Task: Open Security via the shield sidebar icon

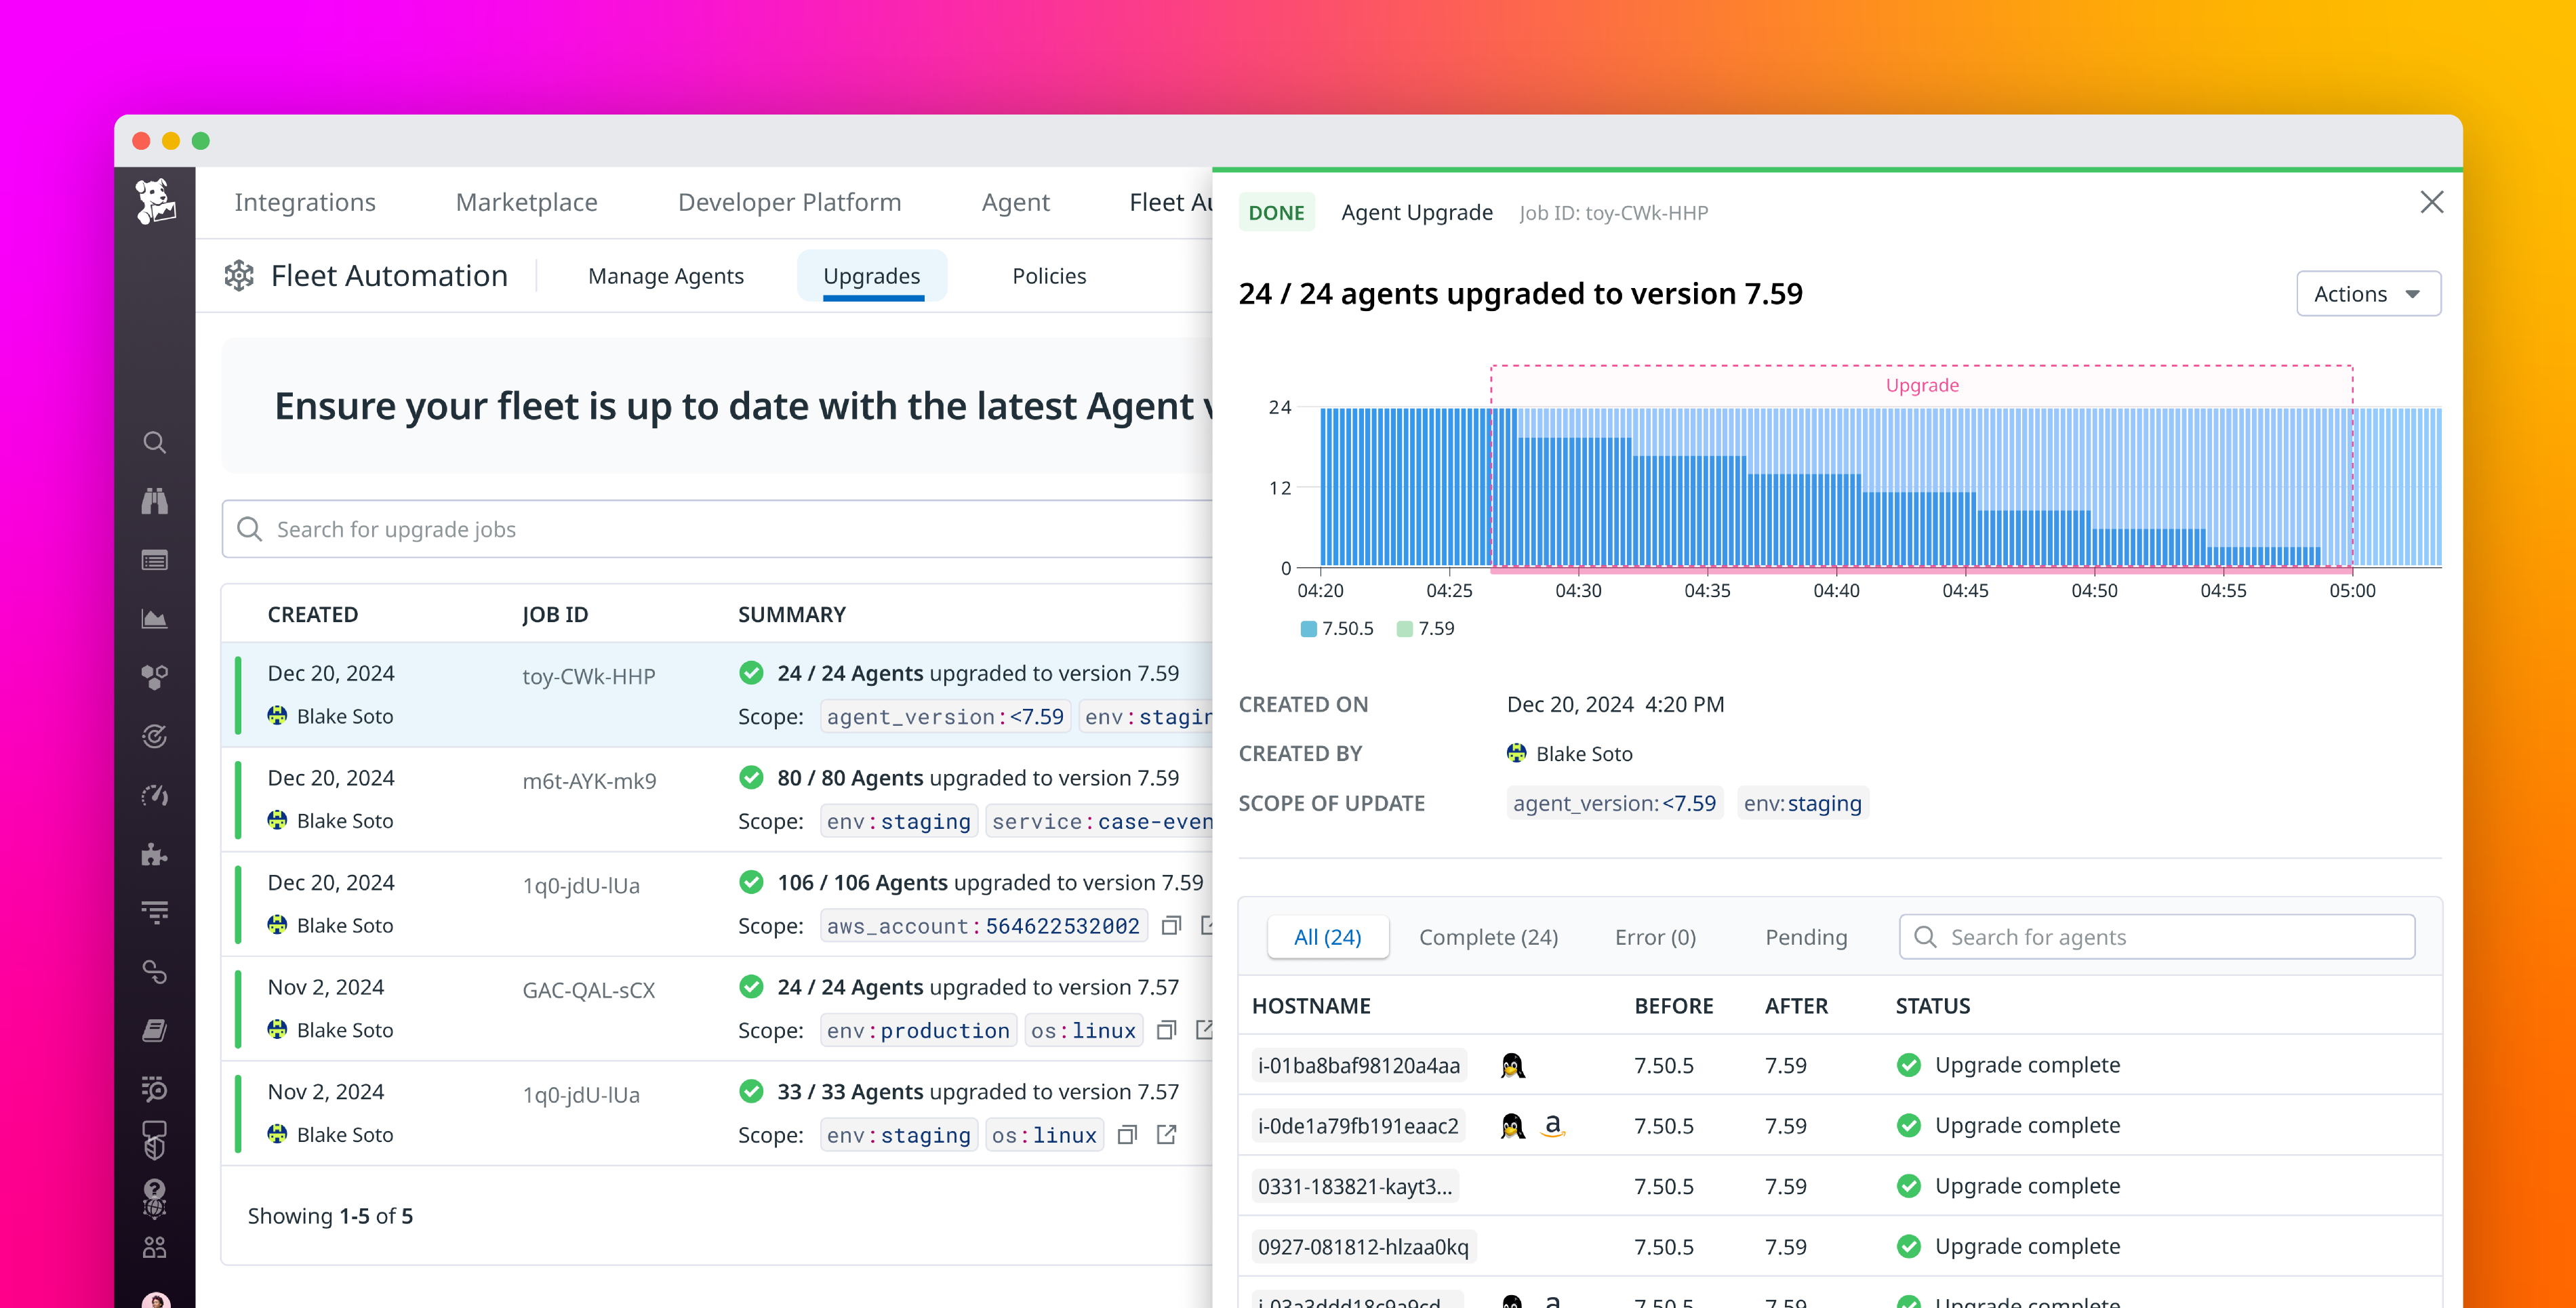Action: pyautogui.click(x=155, y=1140)
